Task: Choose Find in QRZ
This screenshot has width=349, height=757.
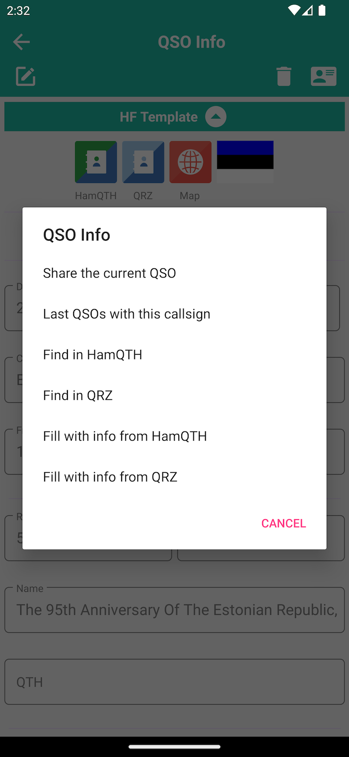Action: click(78, 395)
